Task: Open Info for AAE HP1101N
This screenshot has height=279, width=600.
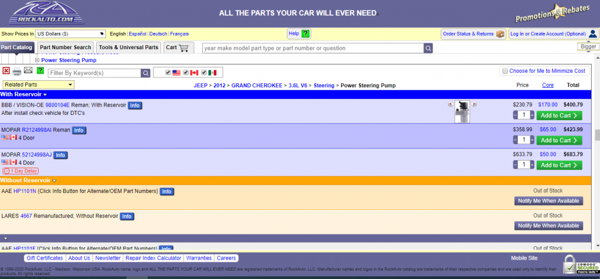Action: [166, 191]
